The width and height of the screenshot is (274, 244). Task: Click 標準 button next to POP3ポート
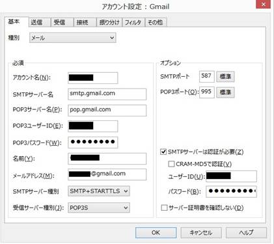[x=225, y=92]
